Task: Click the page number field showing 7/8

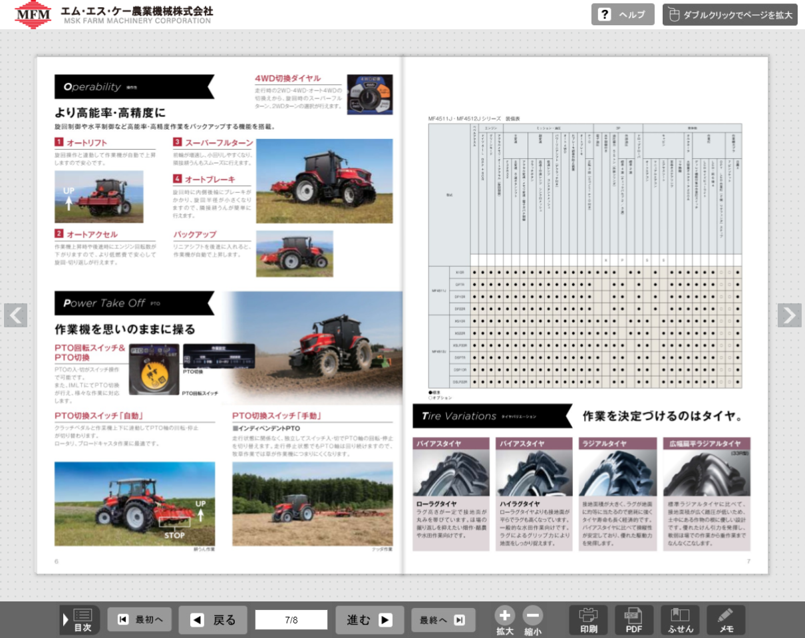Action: click(x=291, y=620)
